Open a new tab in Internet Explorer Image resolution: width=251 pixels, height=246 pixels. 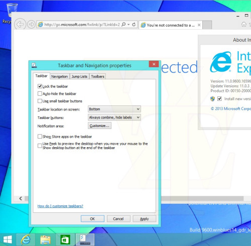click(x=207, y=25)
